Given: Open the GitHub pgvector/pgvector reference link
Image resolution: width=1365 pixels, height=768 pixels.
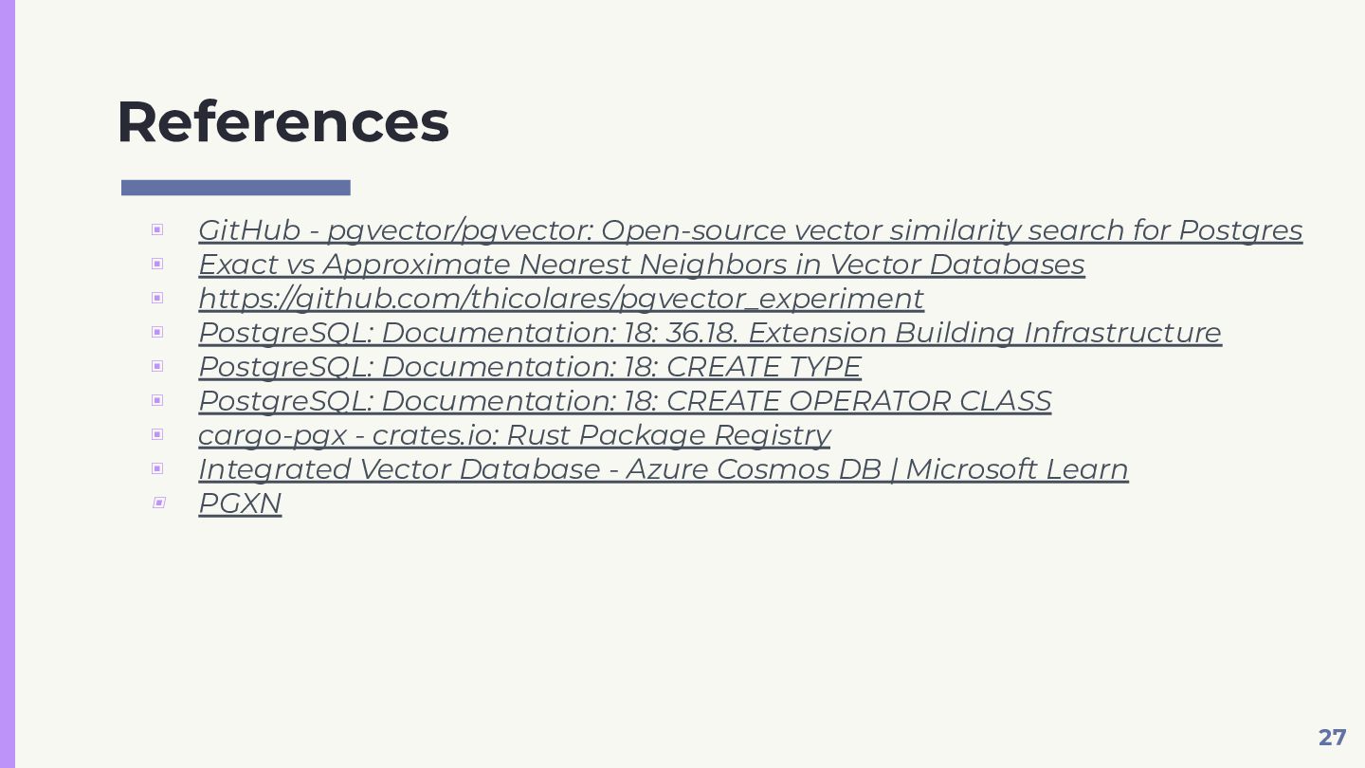Looking at the screenshot, I should click(749, 230).
